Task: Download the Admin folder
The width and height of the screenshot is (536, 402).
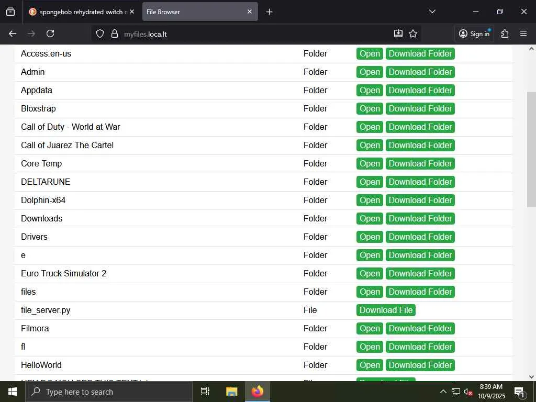Action: [420, 72]
